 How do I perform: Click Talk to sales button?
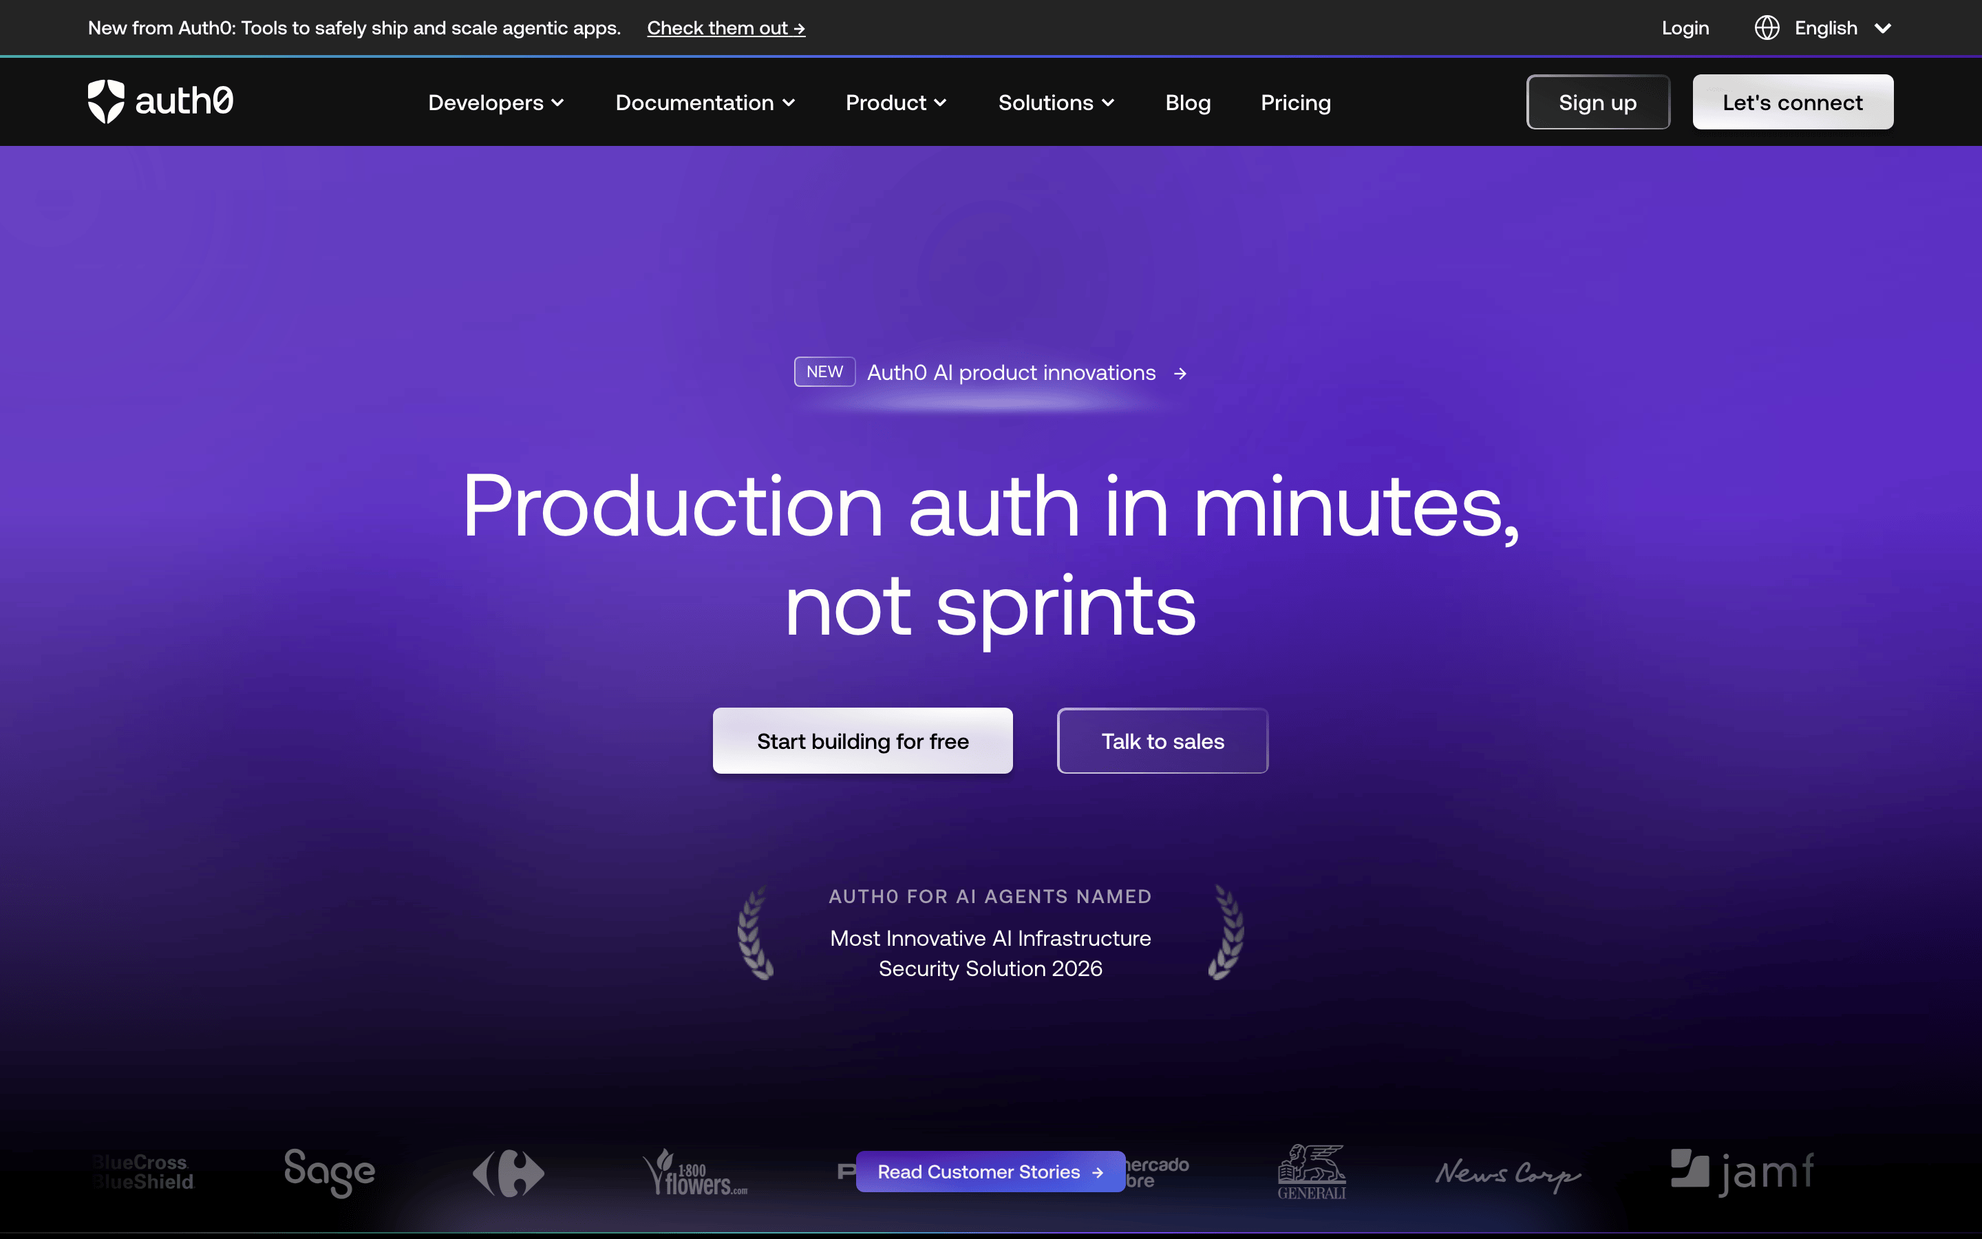pos(1162,741)
